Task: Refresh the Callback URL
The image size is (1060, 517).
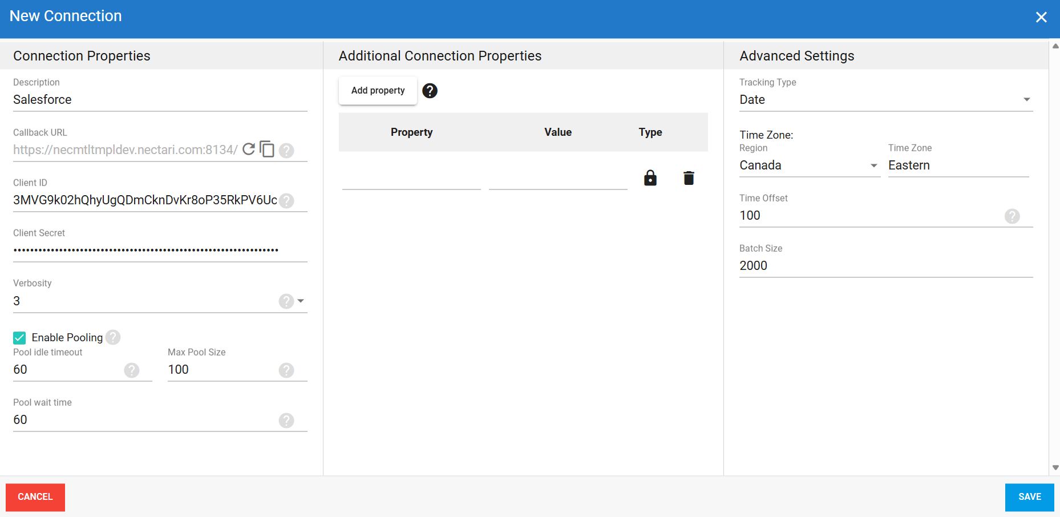Action: (x=248, y=149)
